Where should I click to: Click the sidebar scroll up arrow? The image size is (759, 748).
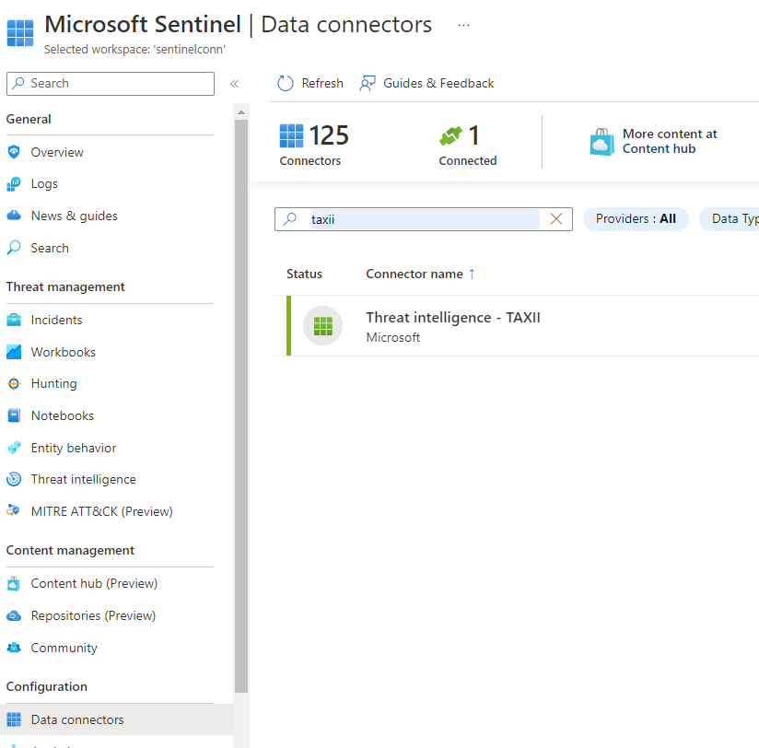click(241, 112)
